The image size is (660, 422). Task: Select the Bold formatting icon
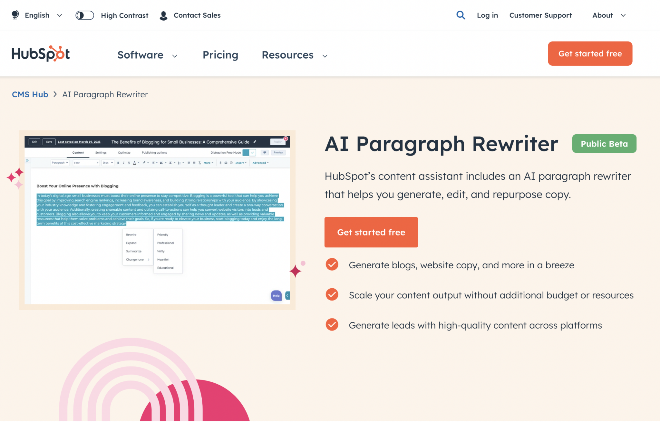[x=118, y=163]
